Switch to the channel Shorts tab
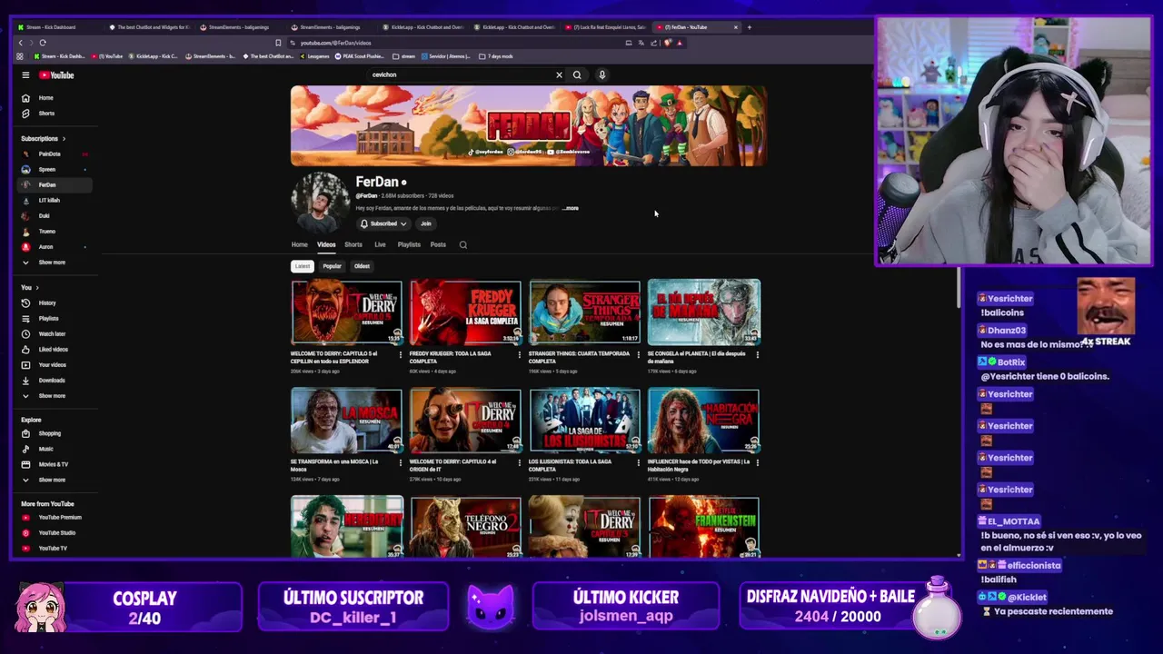Viewport: 1163px width, 654px height. pos(353,244)
